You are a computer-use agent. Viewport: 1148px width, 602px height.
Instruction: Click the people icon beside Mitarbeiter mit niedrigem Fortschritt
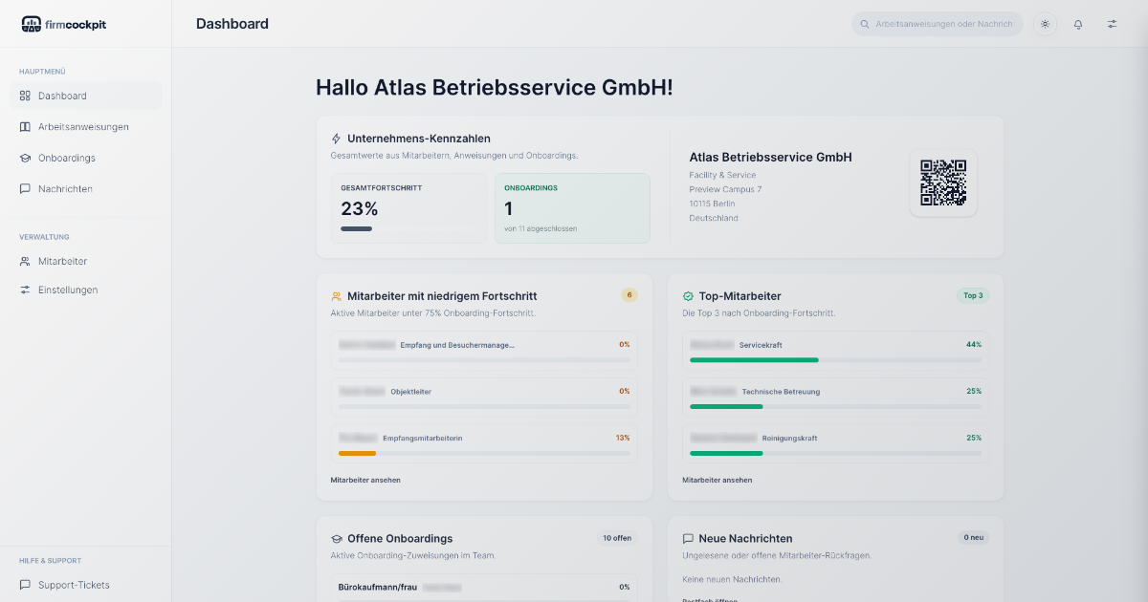336,296
